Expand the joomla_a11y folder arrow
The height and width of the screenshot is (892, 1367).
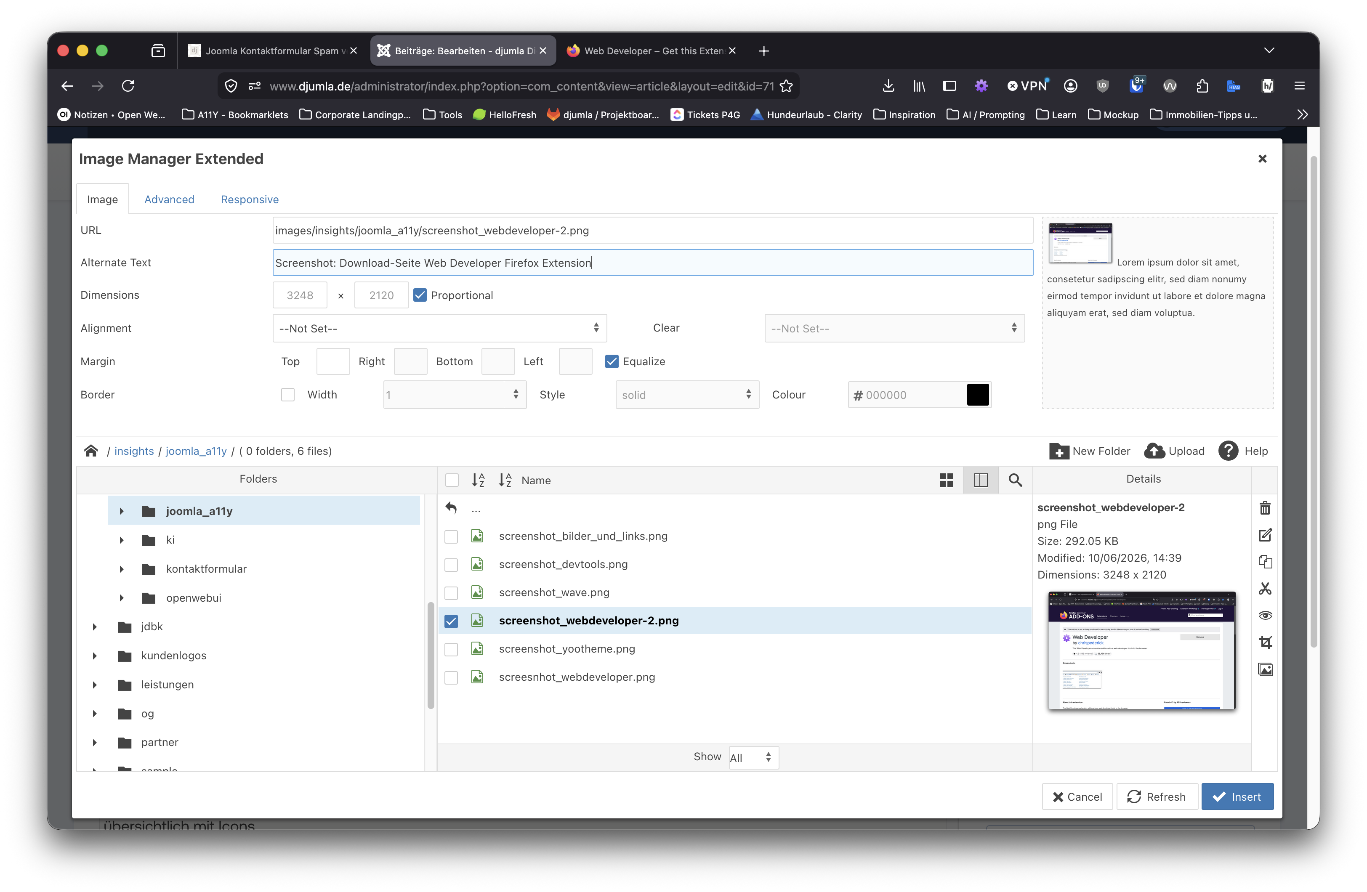pos(121,511)
